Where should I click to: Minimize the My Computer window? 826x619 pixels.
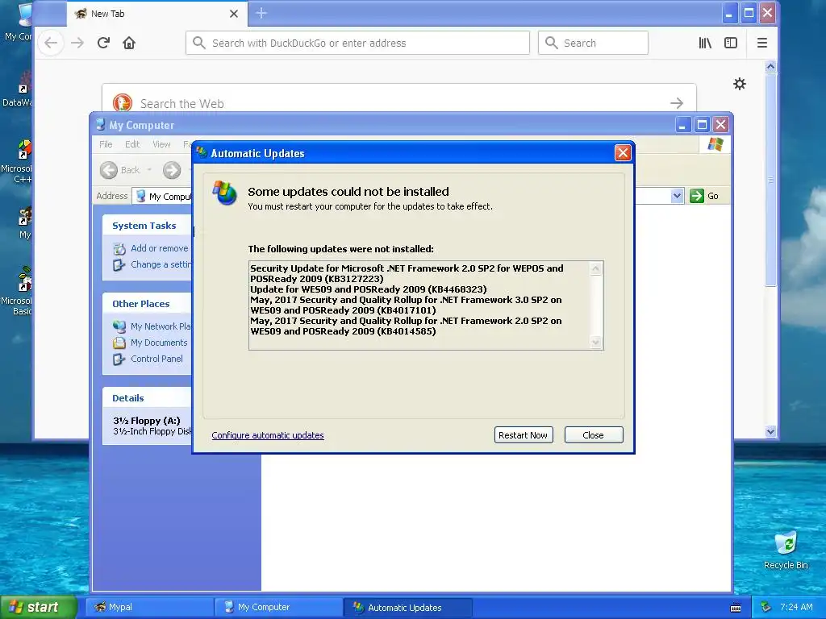682,125
